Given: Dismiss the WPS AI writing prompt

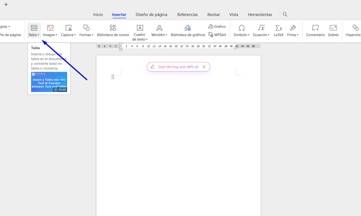Looking at the screenshot, I should 204,67.
